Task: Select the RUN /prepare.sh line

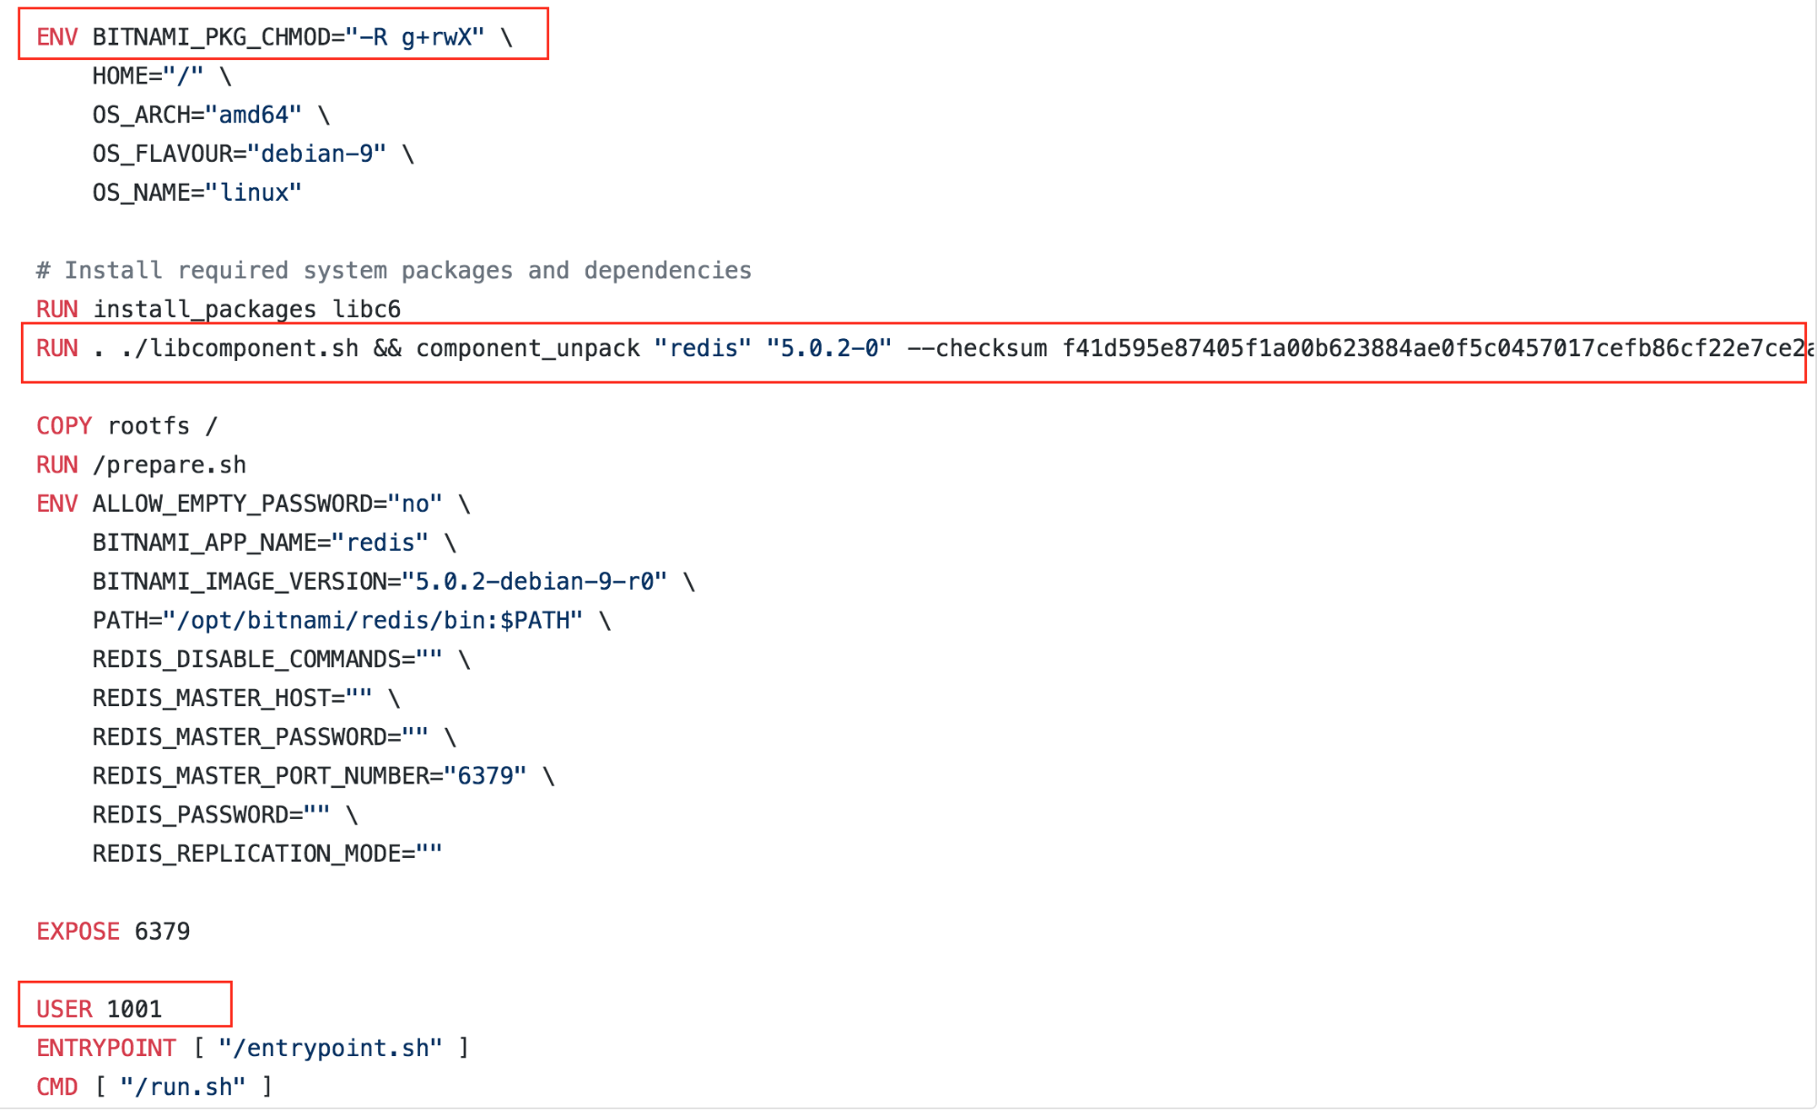Action: pyautogui.click(x=141, y=465)
